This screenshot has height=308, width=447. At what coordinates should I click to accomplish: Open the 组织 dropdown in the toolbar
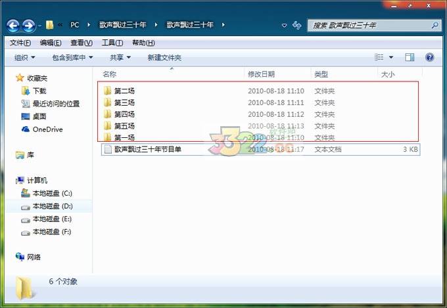click(x=25, y=58)
